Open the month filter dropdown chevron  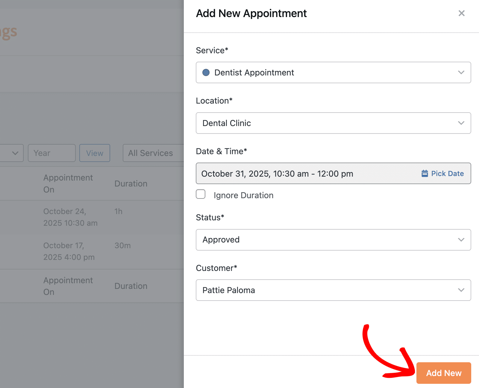click(x=15, y=153)
